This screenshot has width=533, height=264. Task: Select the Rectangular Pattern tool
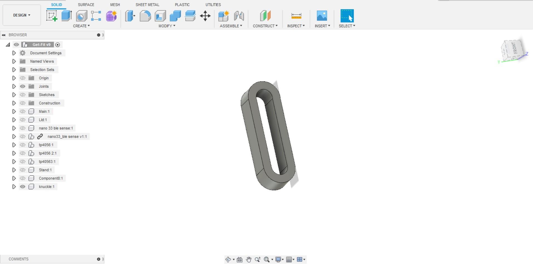[96, 16]
